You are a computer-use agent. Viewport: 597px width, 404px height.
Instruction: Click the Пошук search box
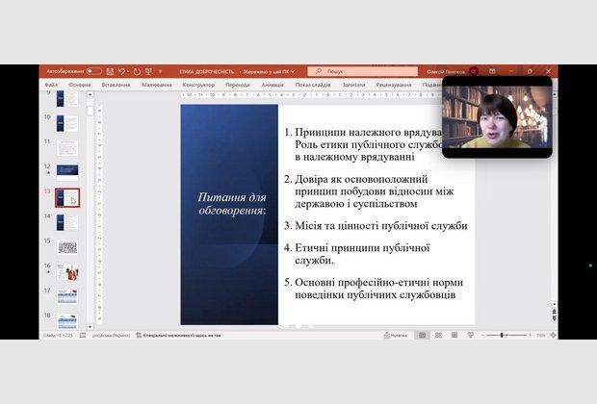coord(361,71)
